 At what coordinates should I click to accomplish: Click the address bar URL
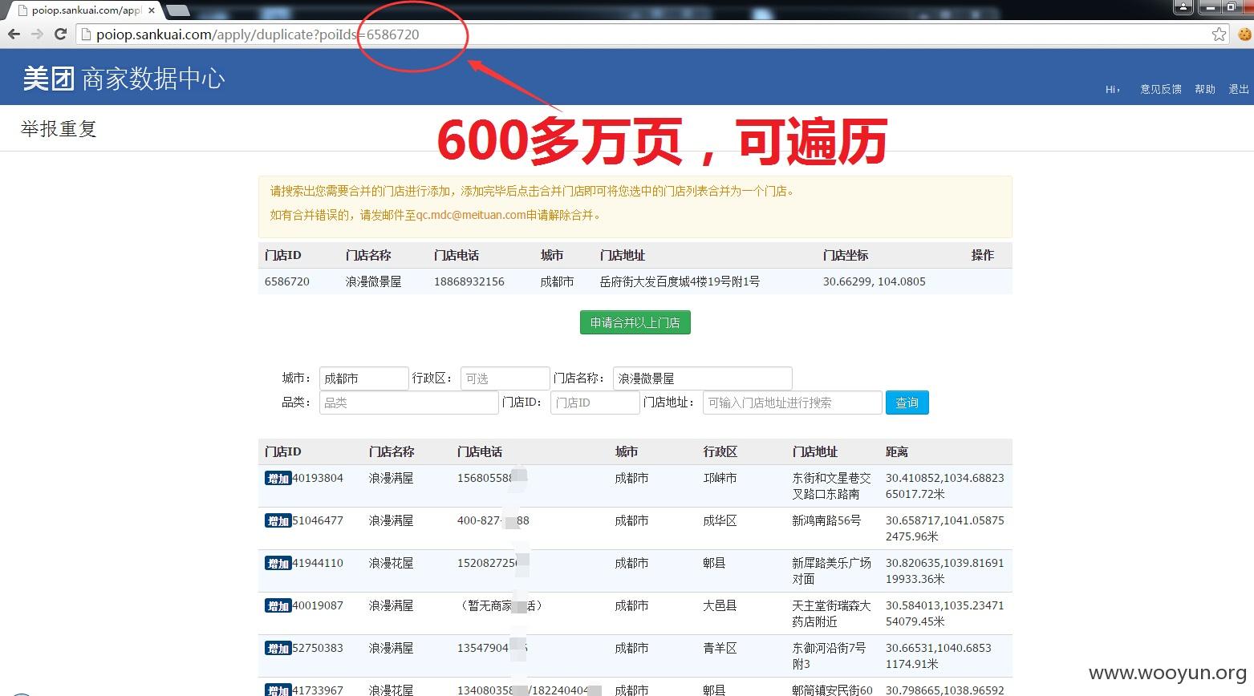[258, 34]
